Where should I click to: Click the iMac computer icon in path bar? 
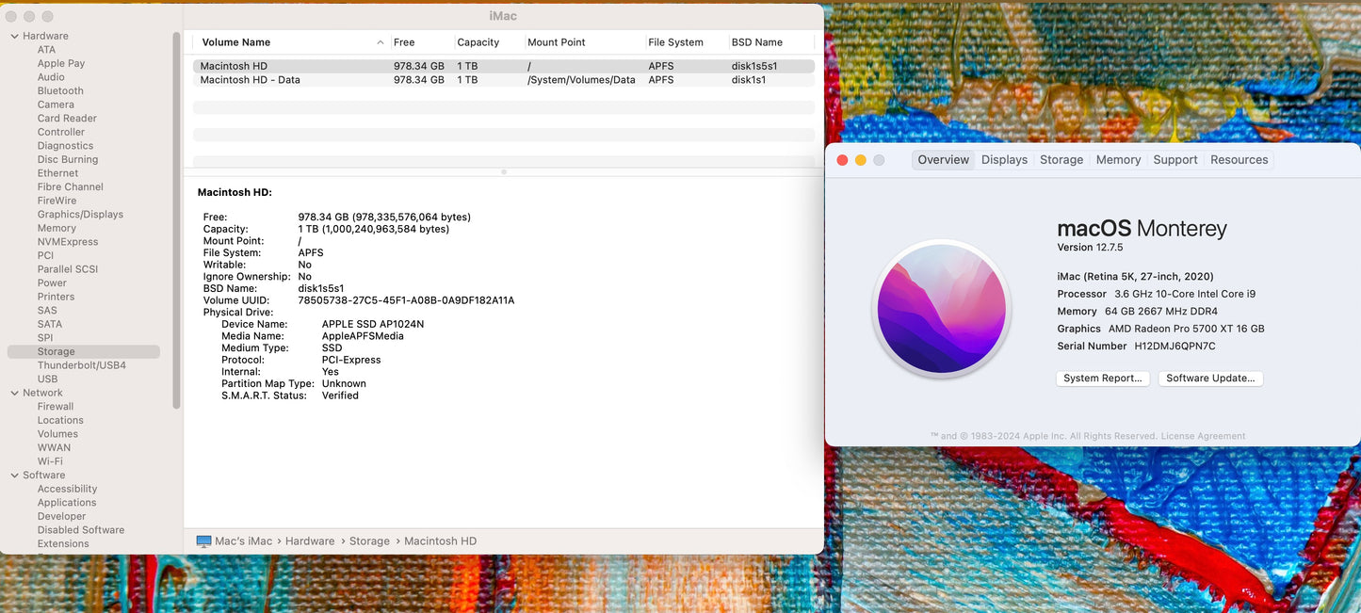203,541
